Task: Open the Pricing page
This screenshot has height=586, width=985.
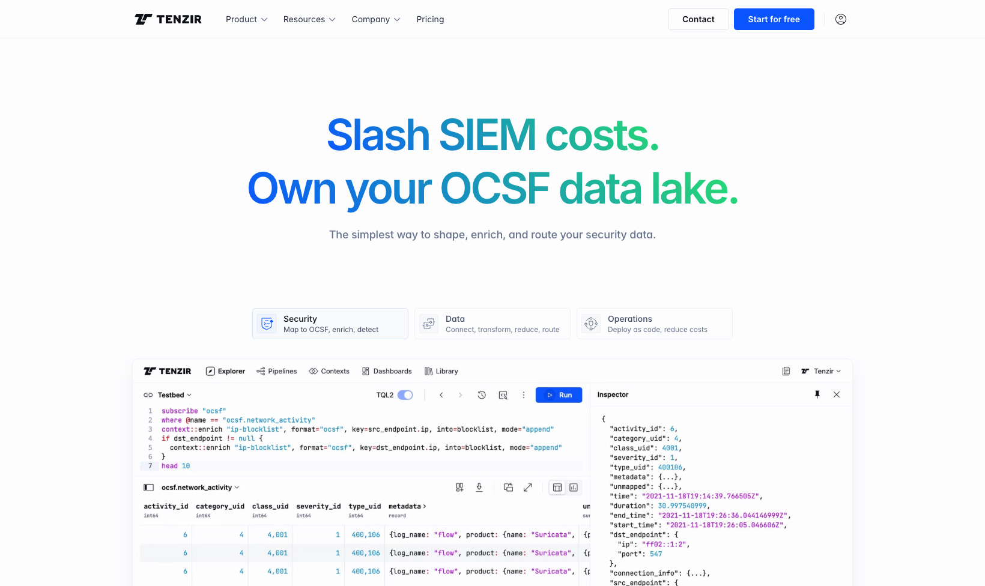Action: click(x=430, y=19)
